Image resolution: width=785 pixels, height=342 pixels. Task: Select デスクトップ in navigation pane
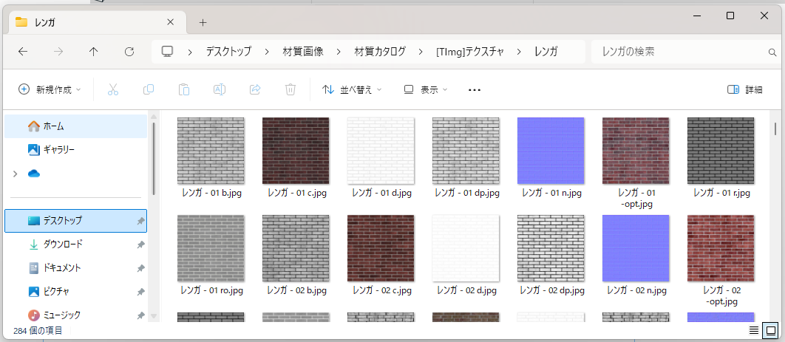[75, 221]
